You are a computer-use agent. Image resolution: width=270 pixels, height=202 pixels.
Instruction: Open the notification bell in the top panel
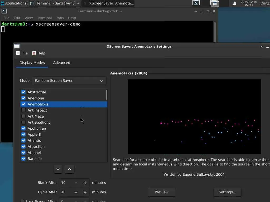tap(234, 3)
